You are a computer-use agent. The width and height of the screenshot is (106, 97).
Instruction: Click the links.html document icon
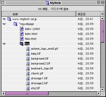tap(22, 39)
